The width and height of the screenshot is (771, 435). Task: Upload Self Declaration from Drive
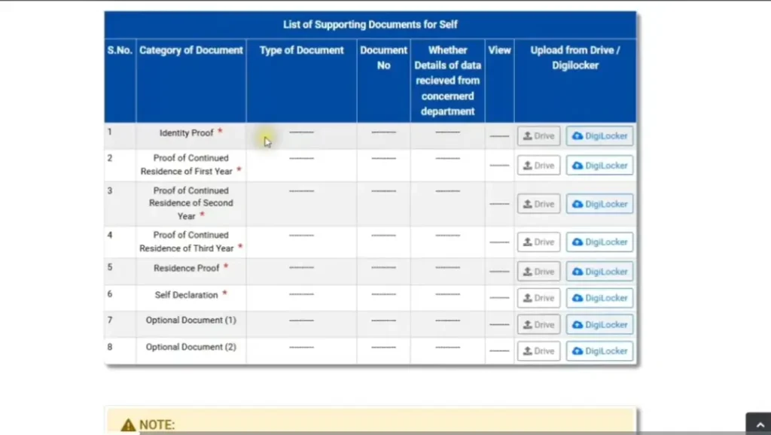(538, 298)
